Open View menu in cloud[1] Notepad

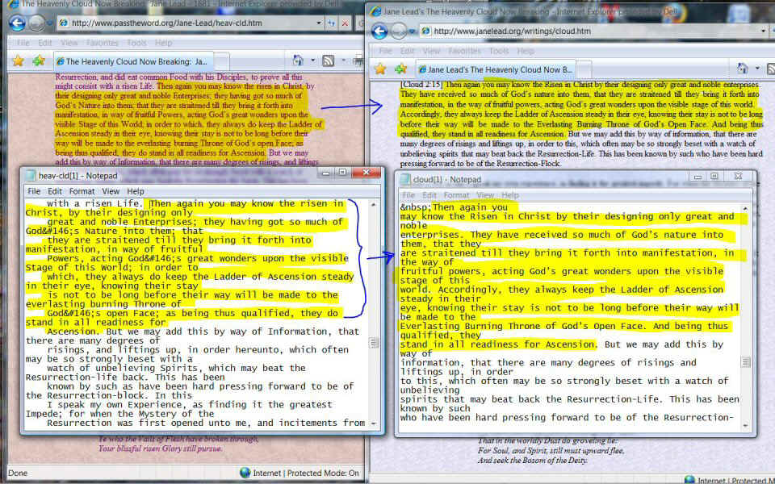pos(485,195)
